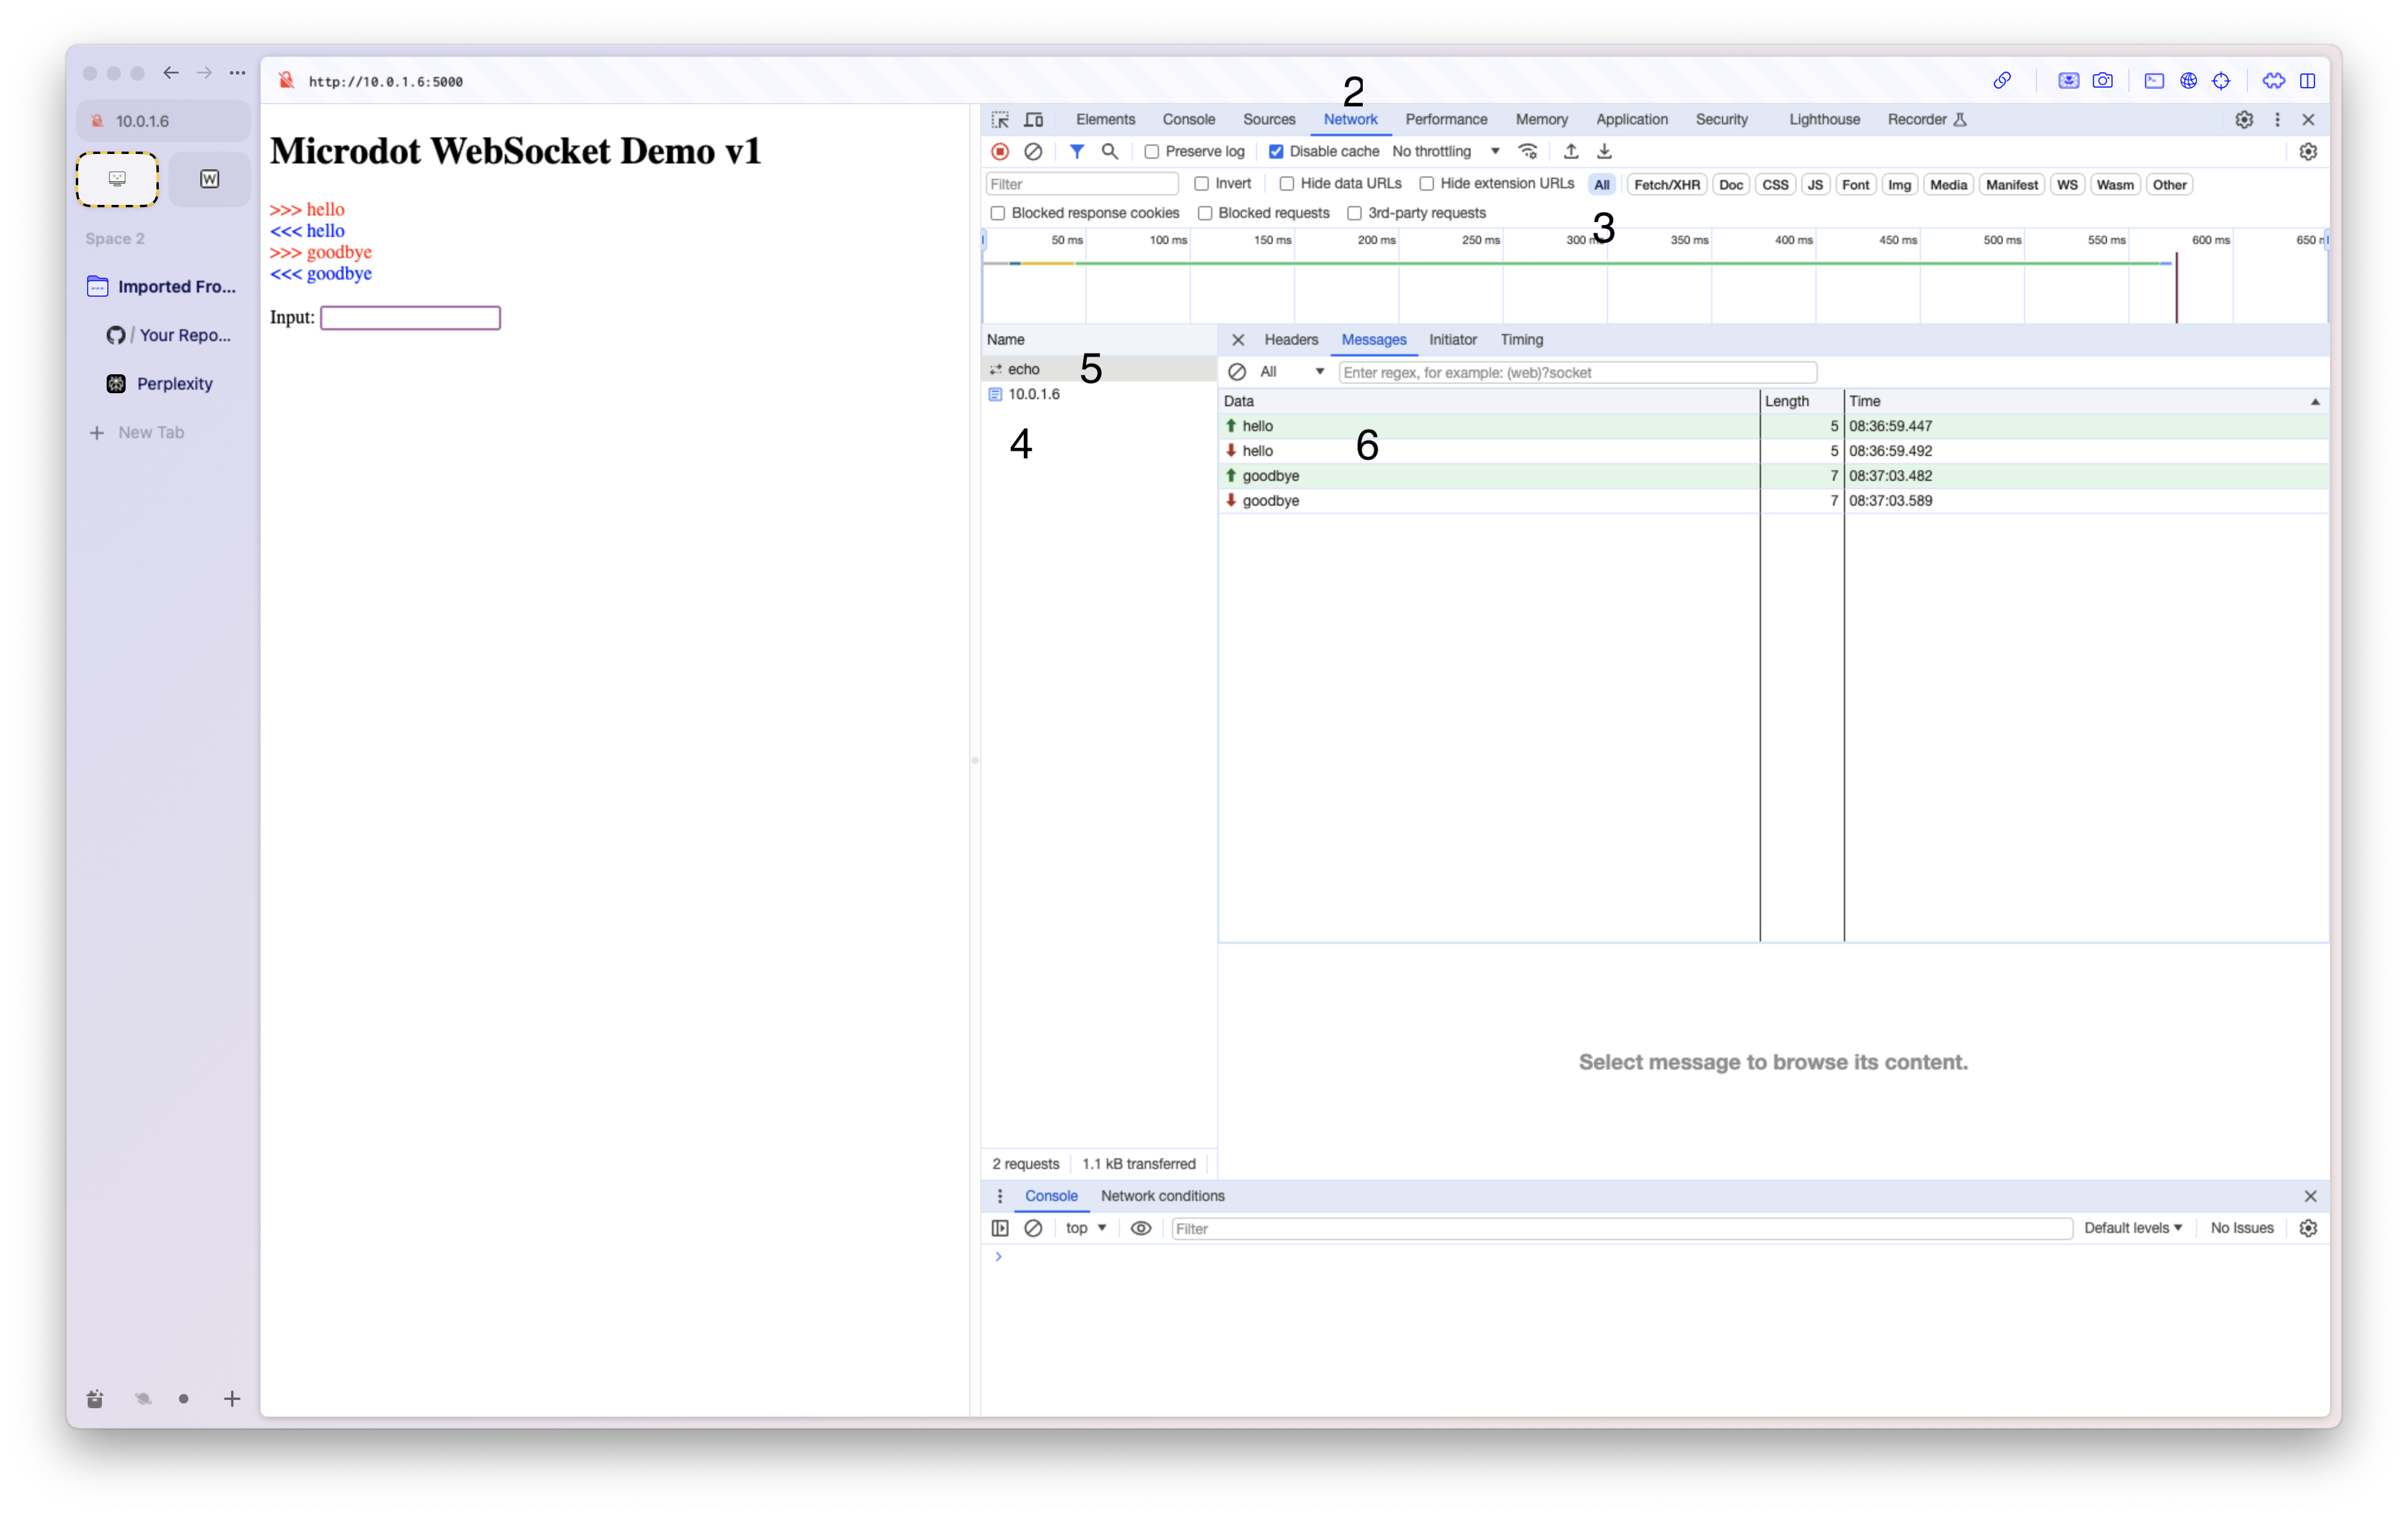
Task: Import HAR file upload icon
Action: pyautogui.click(x=1571, y=152)
